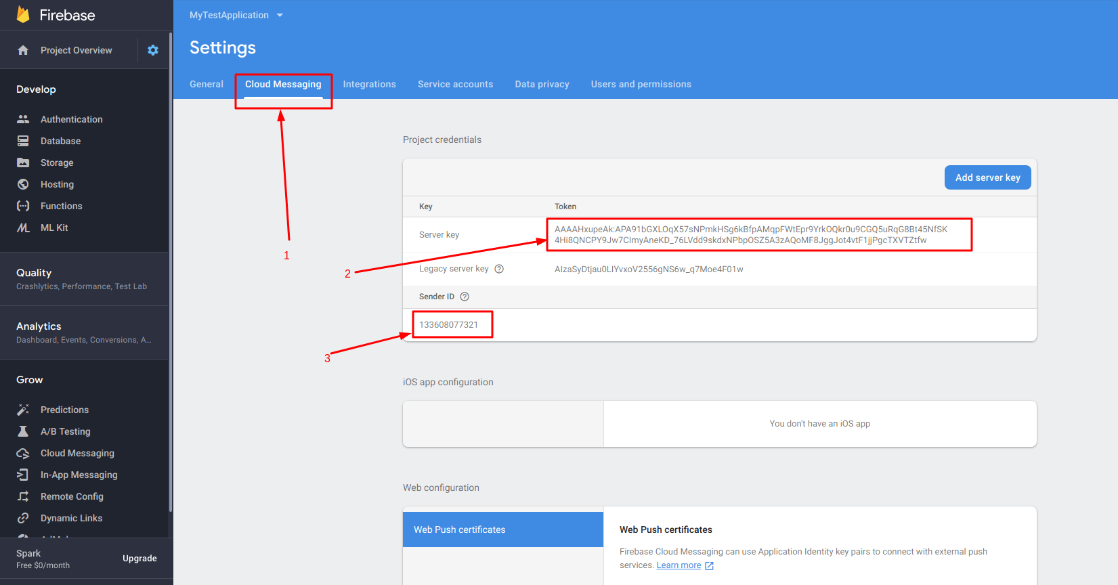Expand the Quality section
Image resolution: width=1118 pixels, height=585 pixels.
coord(84,279)
